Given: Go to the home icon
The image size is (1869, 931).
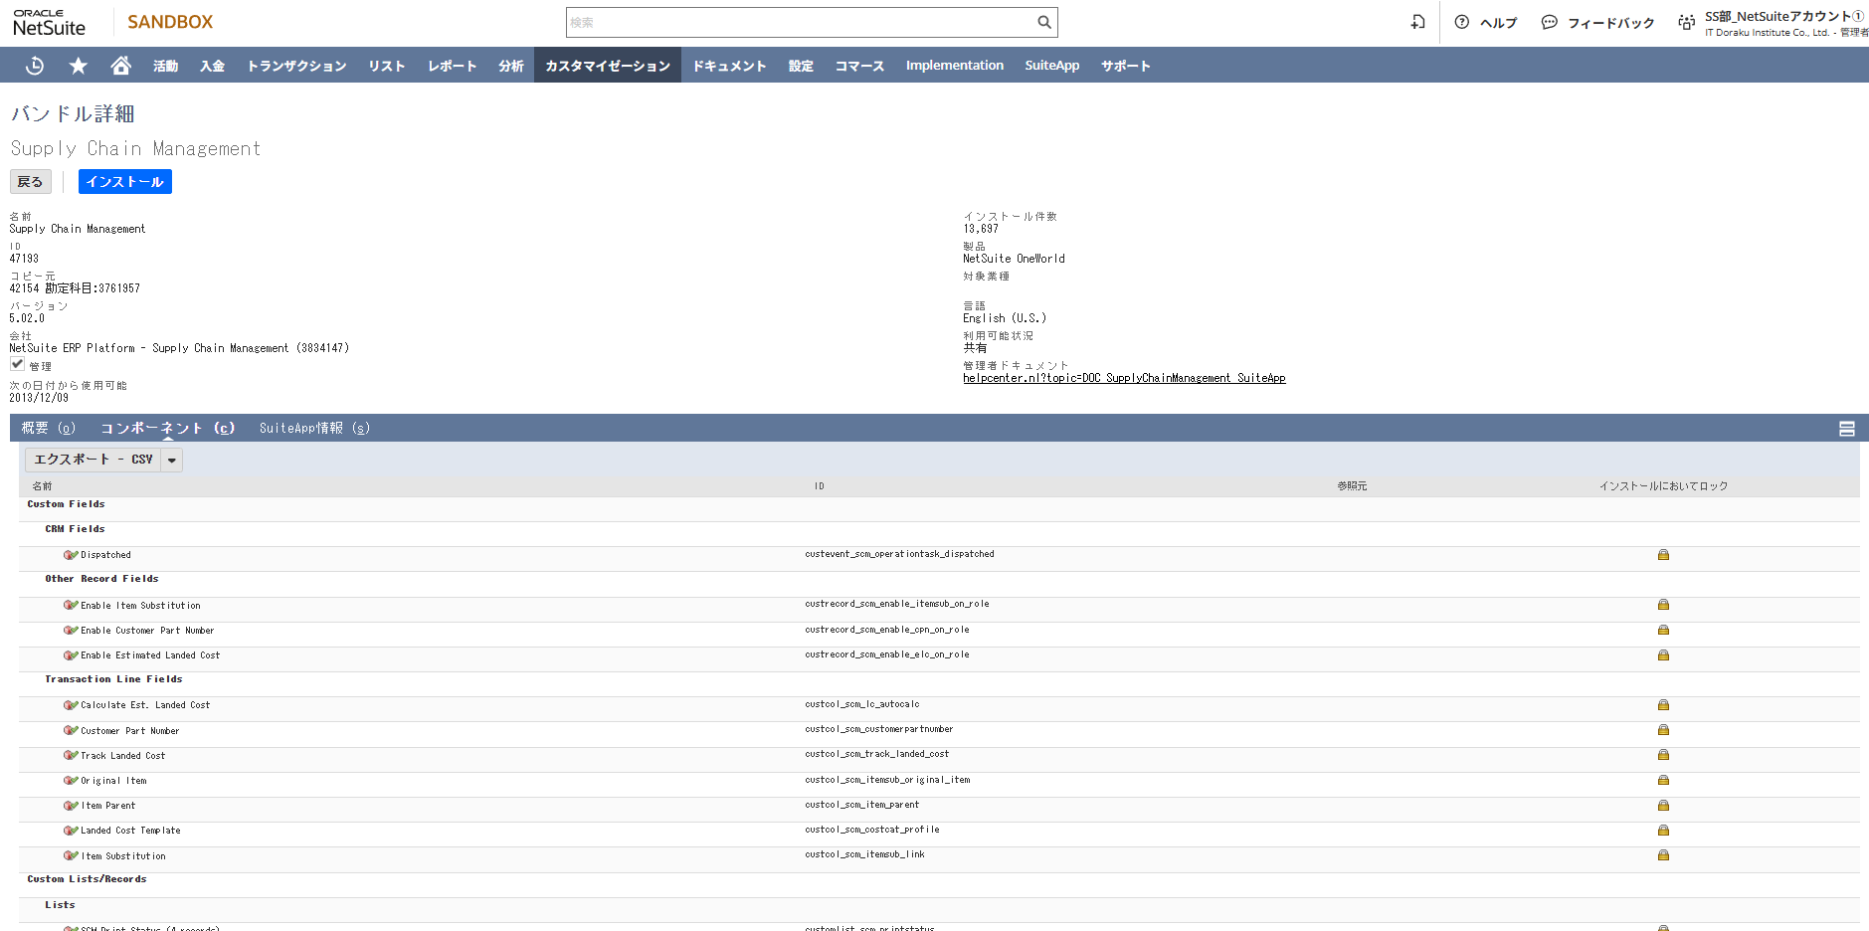Looking at the screenshot, I should click(x=121, y=66).
